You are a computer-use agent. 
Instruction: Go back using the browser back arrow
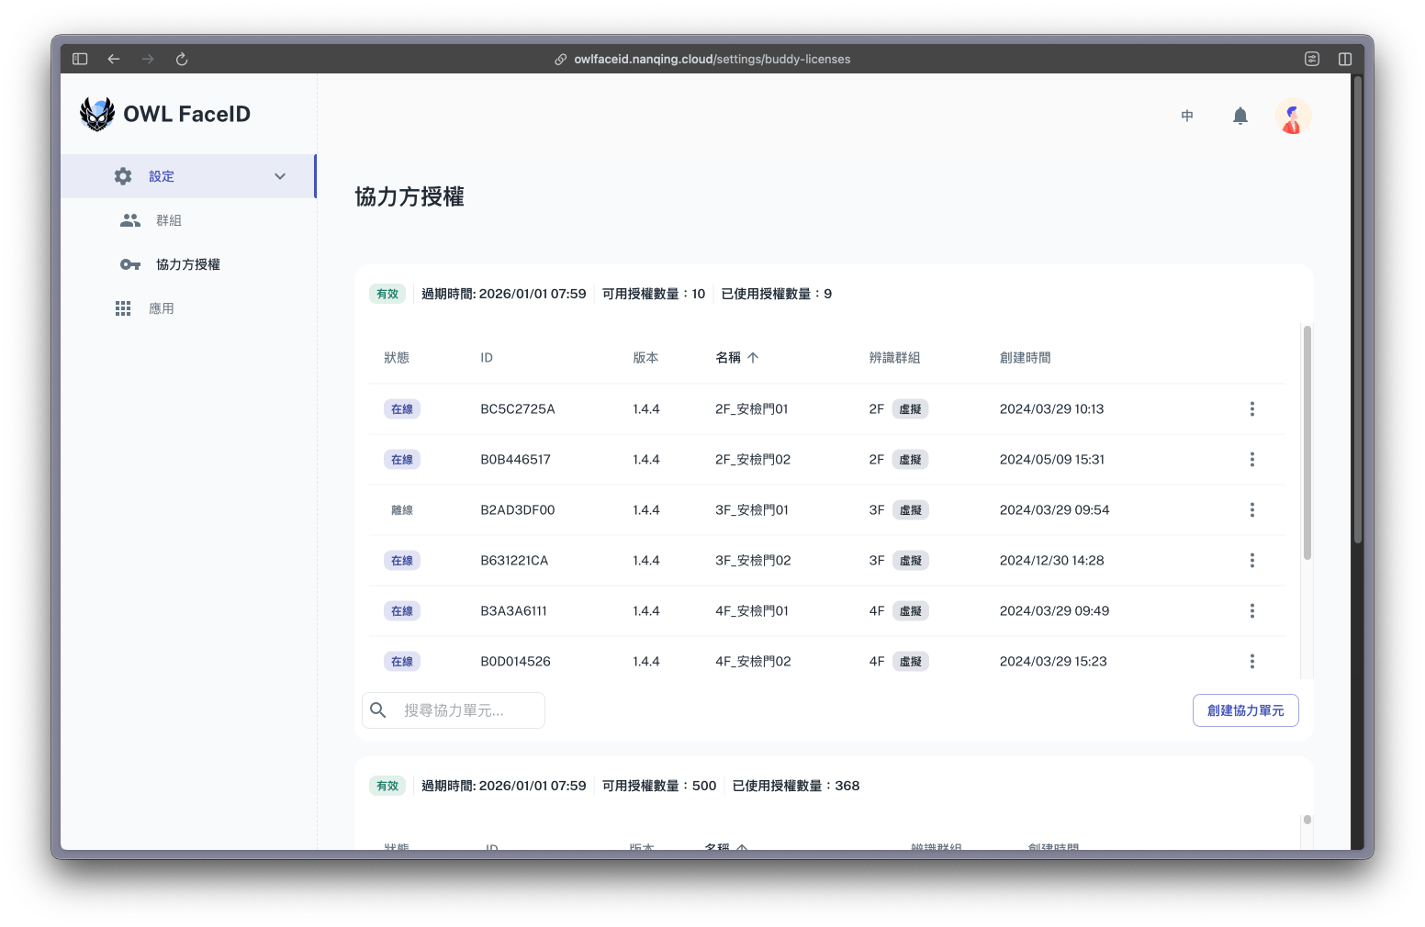tap(114, 59)
